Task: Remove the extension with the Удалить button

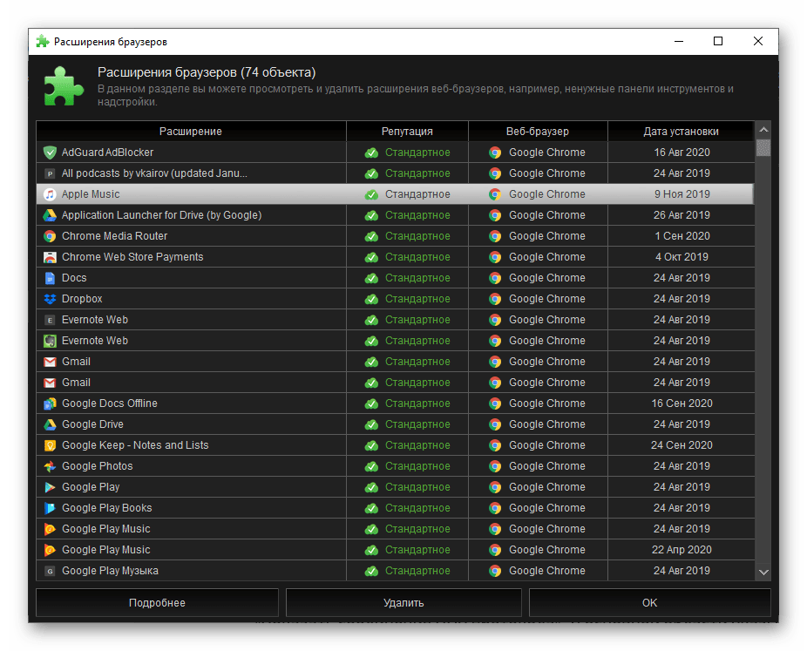Action: pyautogui.click(x=403, y=602)
